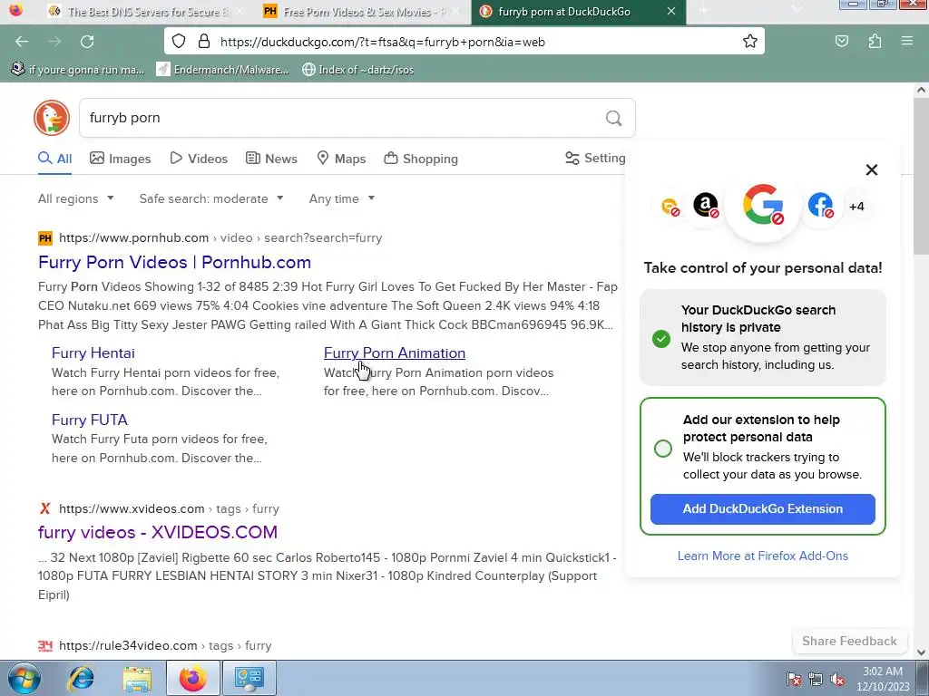
Task: Open the Any time filter dropdown
Action: point(342,198)
